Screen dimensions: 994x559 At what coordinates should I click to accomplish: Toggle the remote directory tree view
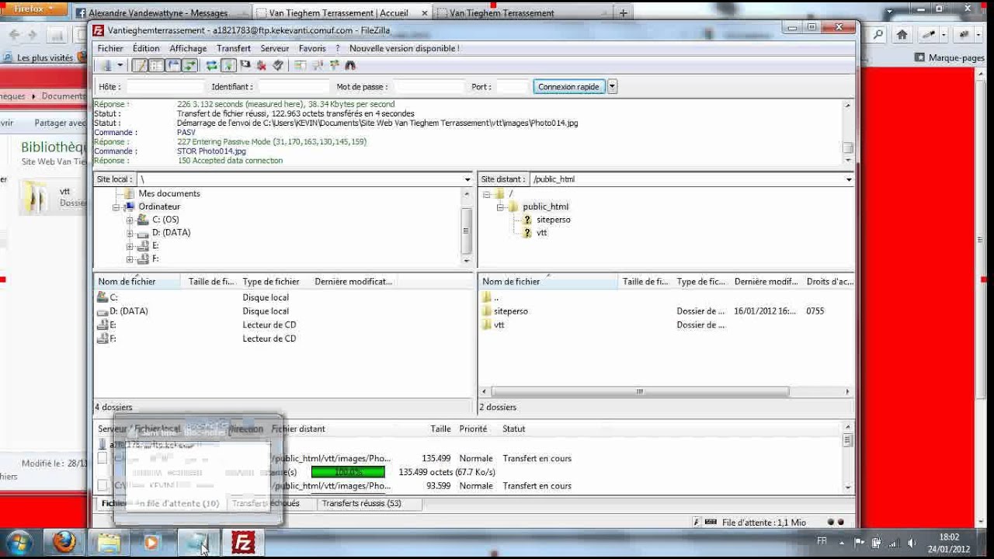[173, 66]
